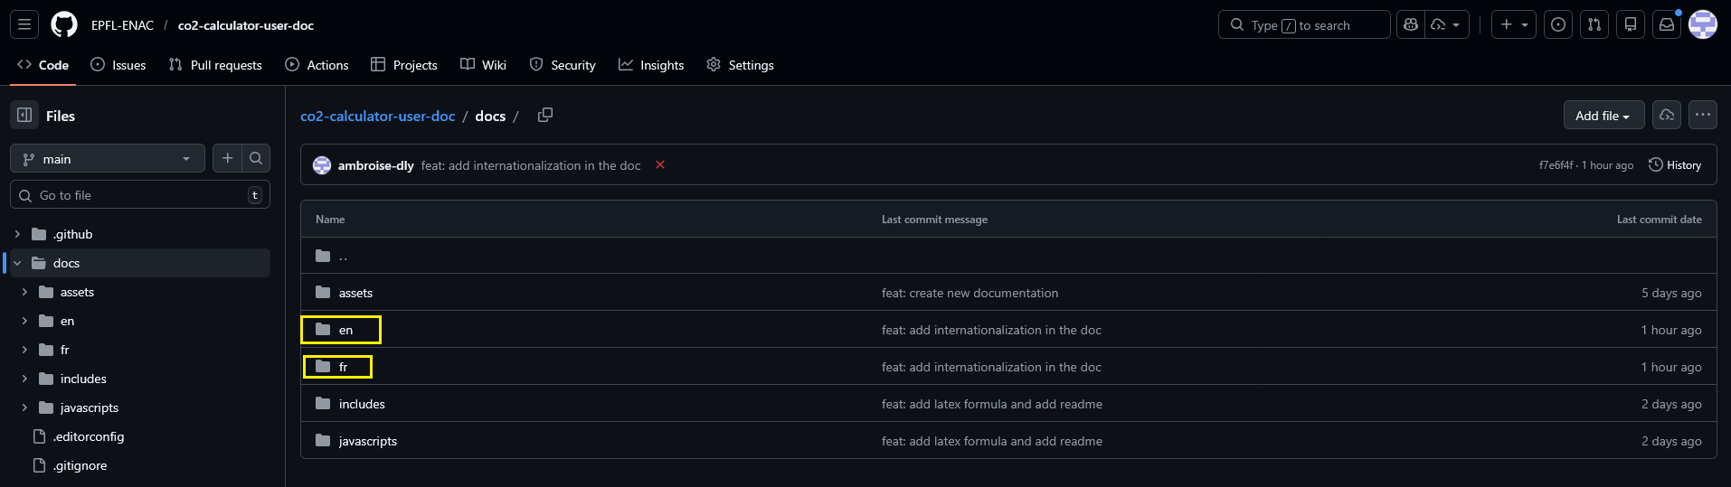Copy the docs path to clipboard
This screenshot has width=1731, height=487.
pyautogui.click(x=545, y=115)
